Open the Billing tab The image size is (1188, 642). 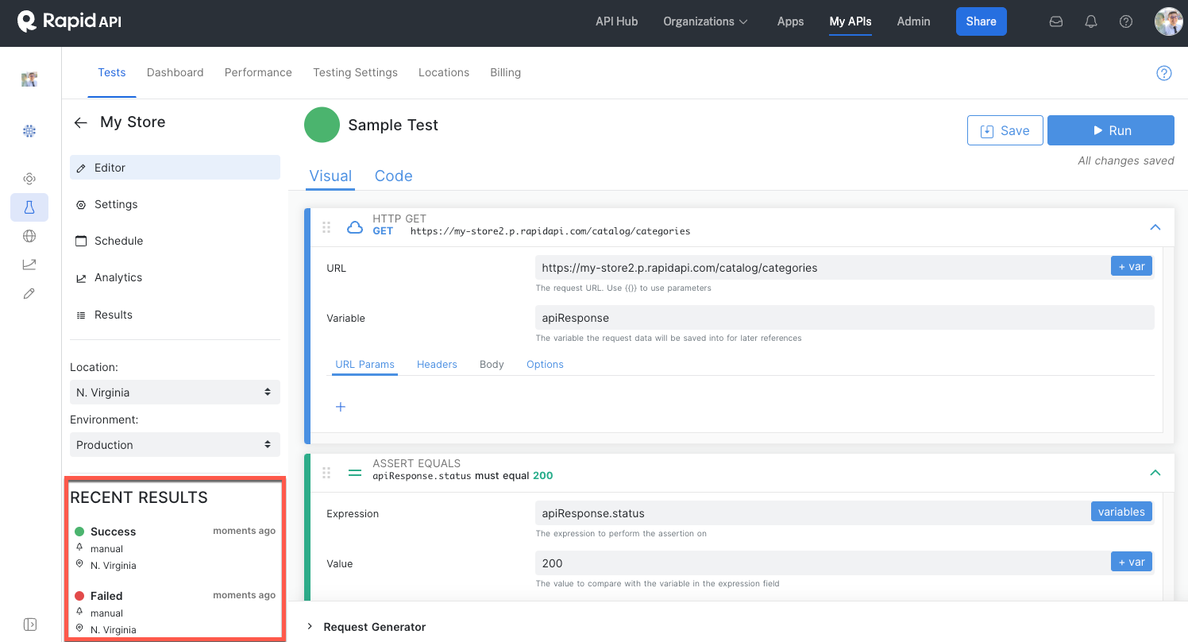[505, 72]
